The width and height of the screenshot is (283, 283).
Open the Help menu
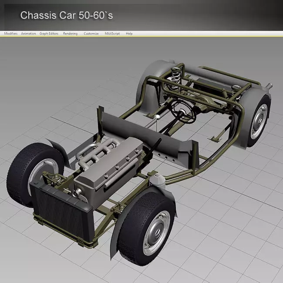click(x=129, y=34)
